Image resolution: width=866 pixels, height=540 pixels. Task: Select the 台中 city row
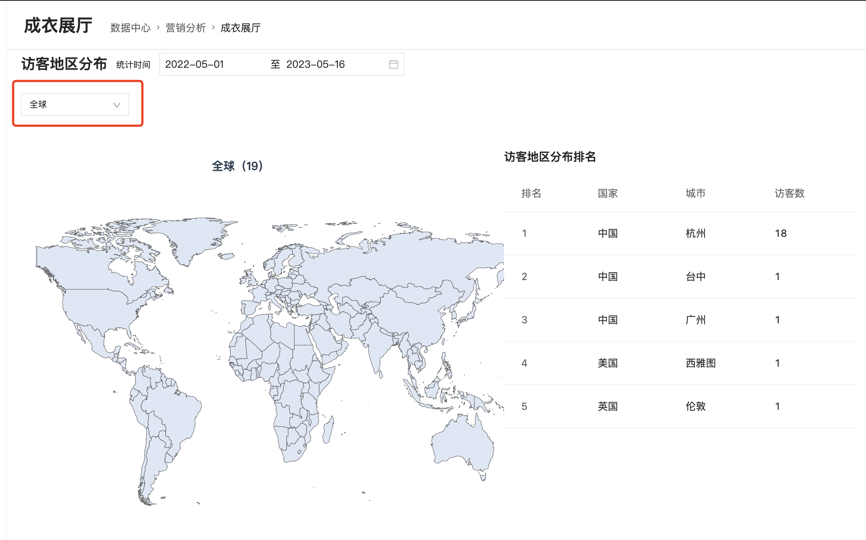tap(695, 276)
